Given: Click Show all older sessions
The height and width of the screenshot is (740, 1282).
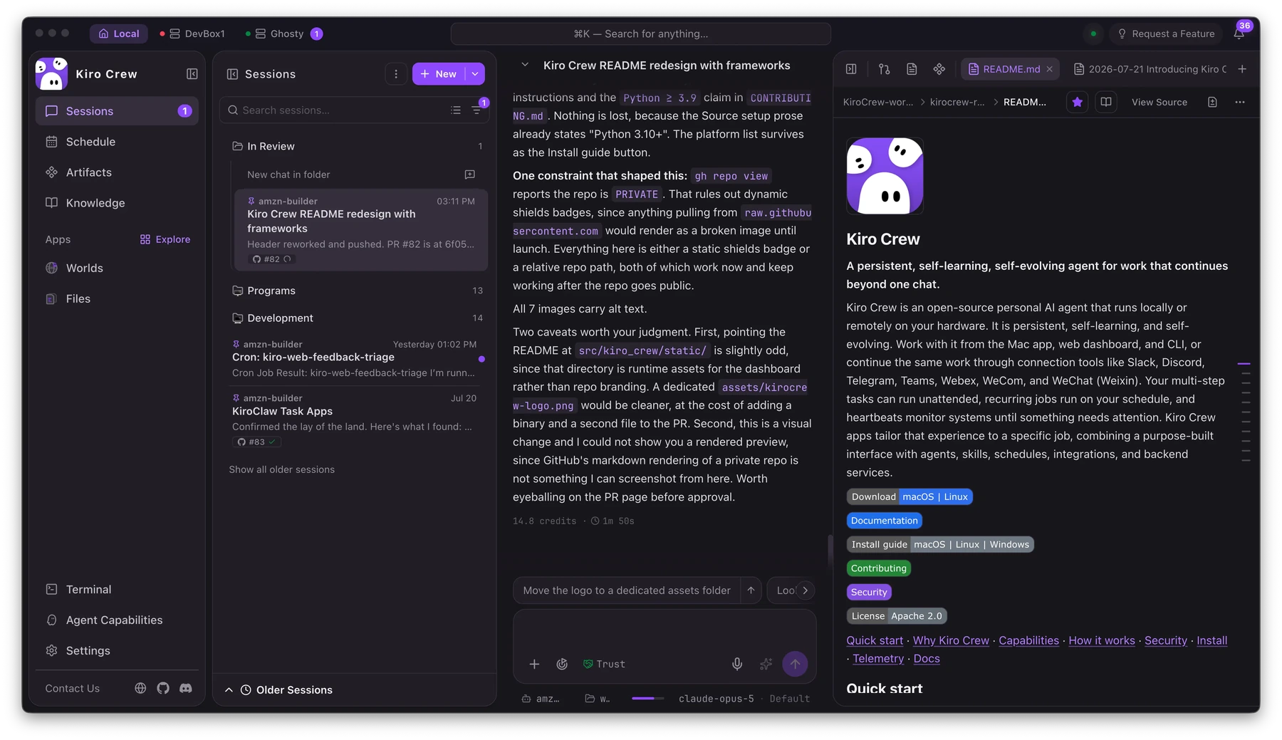Looking at the screenshot, I should tap(282, 469).
